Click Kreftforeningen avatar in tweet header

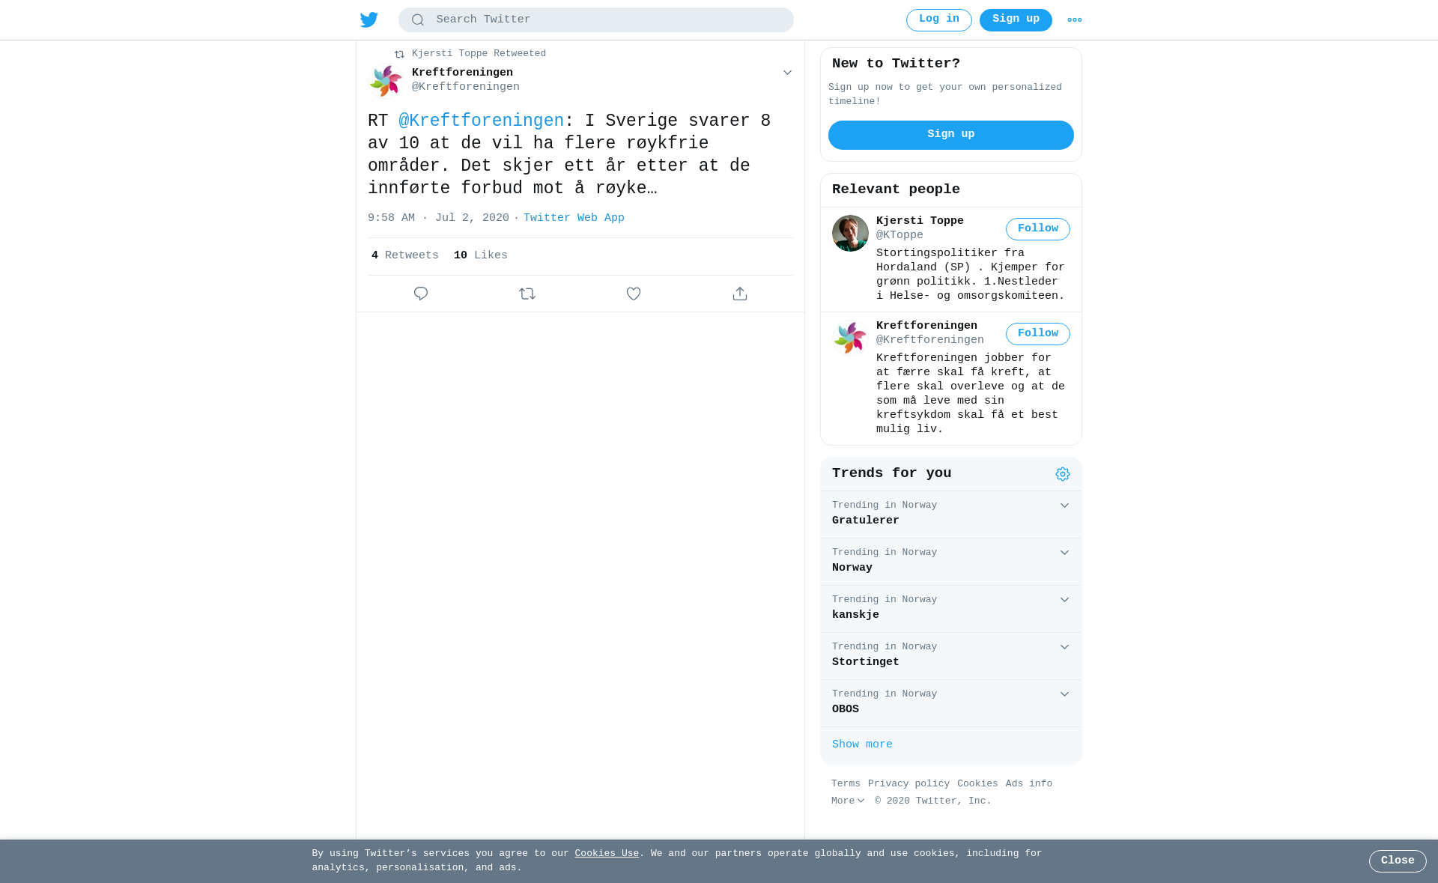386,80
